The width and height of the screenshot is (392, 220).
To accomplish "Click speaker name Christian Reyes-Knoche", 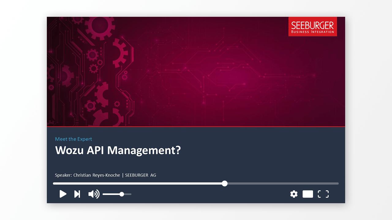I will pos(97,175).
